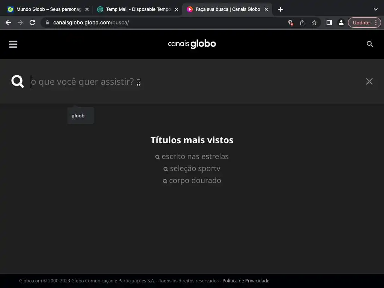This screenshot has width=384, height=288.
Task: Reload the current page
Action: pyautogui.click(x=32, y=22)
